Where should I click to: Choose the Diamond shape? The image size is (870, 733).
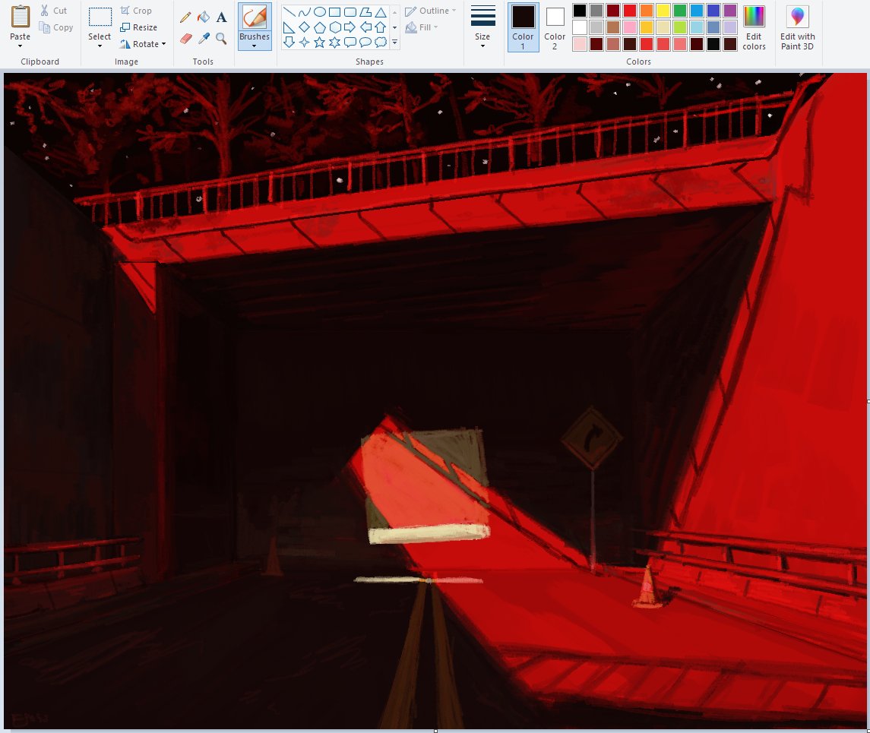coord(305,27)
